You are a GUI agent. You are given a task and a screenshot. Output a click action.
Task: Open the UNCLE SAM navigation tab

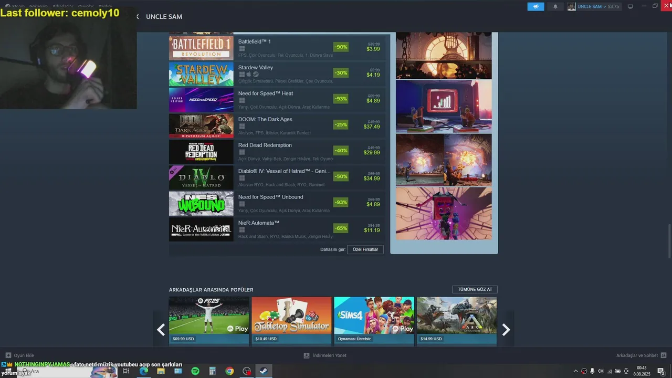tap(164, 17)
